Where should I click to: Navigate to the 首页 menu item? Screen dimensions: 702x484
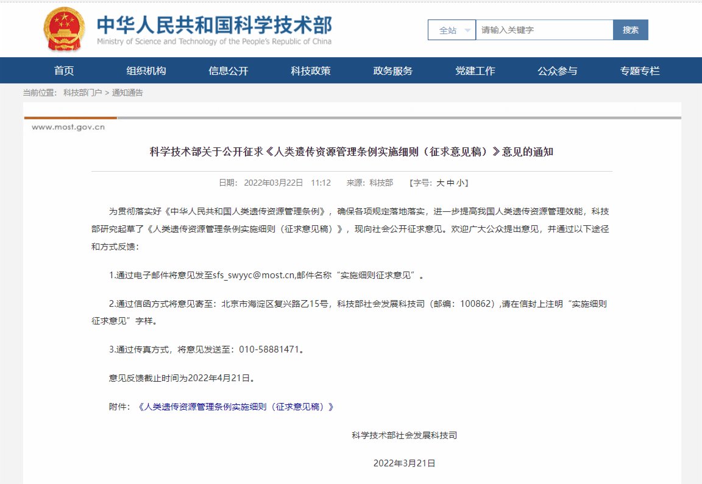coord(63,71)
